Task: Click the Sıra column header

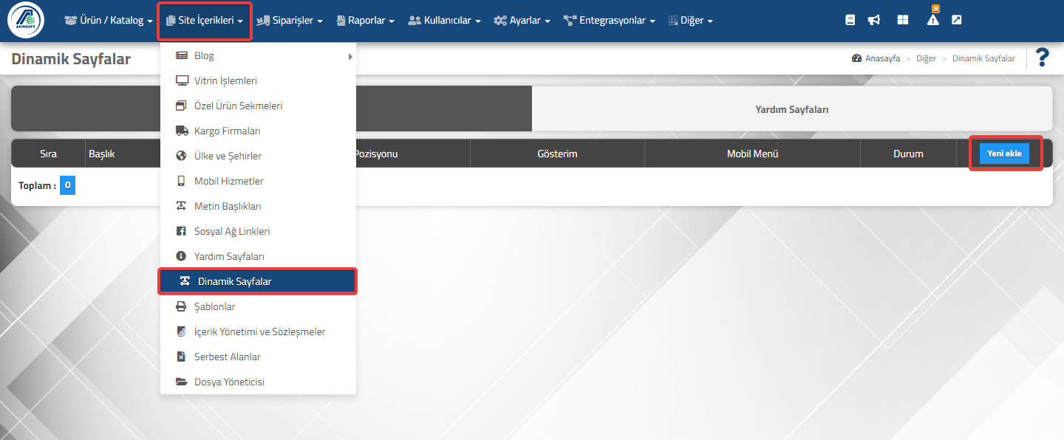Action: click(x=48, y=154)
